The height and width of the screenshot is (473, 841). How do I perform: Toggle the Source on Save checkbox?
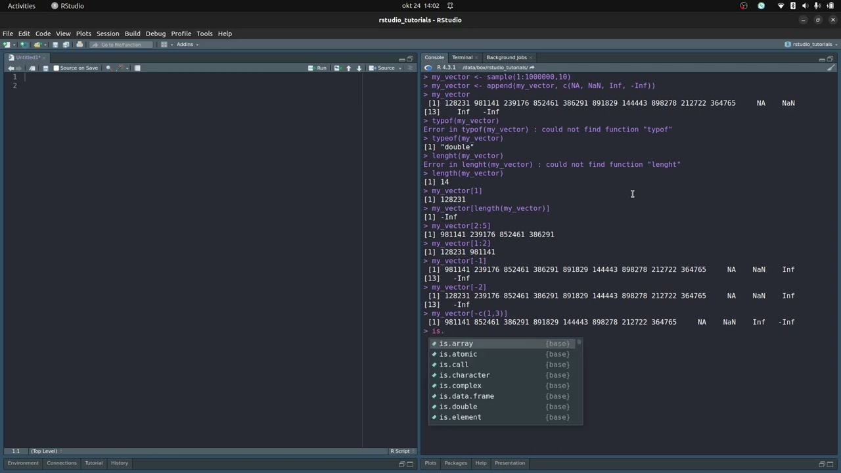click(56, 68)
